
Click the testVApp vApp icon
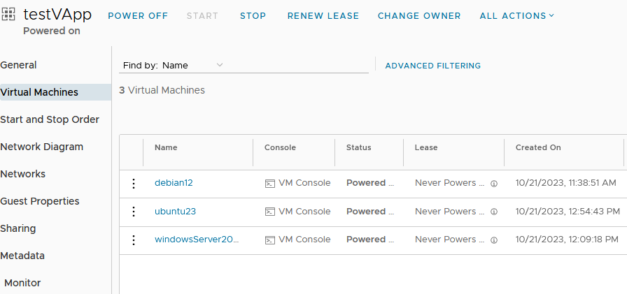(8, 14)
